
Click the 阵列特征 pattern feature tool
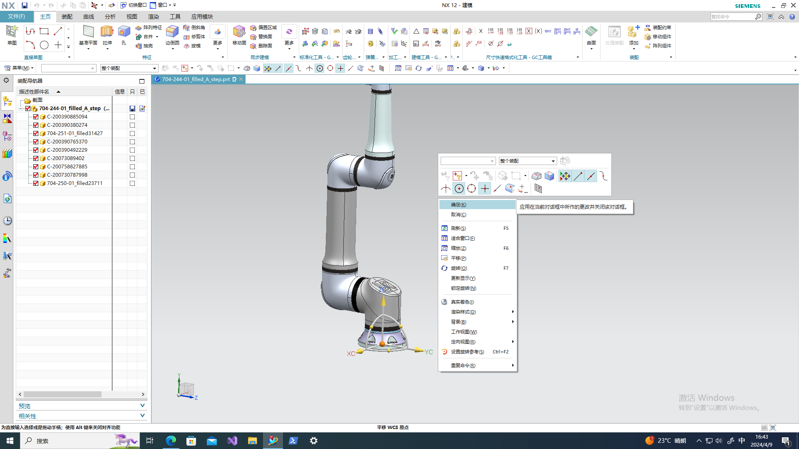click(x=149, y=27)
